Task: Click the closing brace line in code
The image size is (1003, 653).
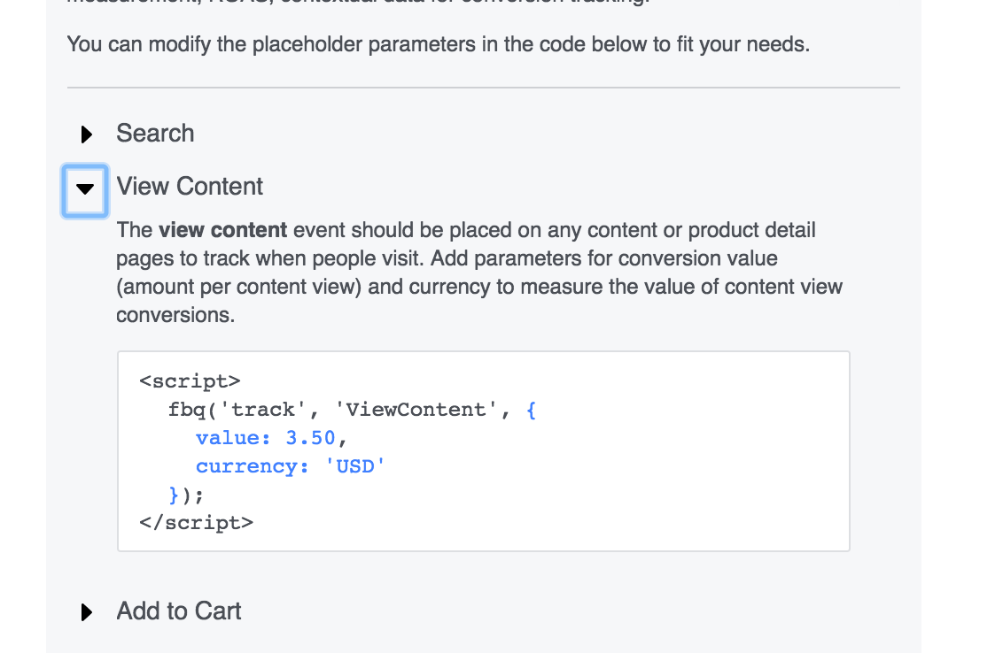Action: (x=186, y=495)
